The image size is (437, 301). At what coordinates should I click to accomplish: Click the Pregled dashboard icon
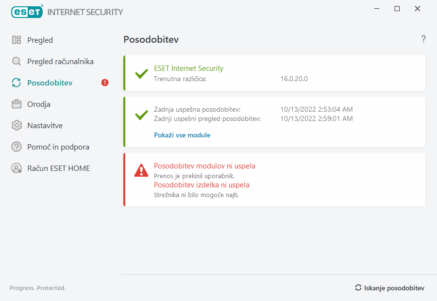[17, 40]
